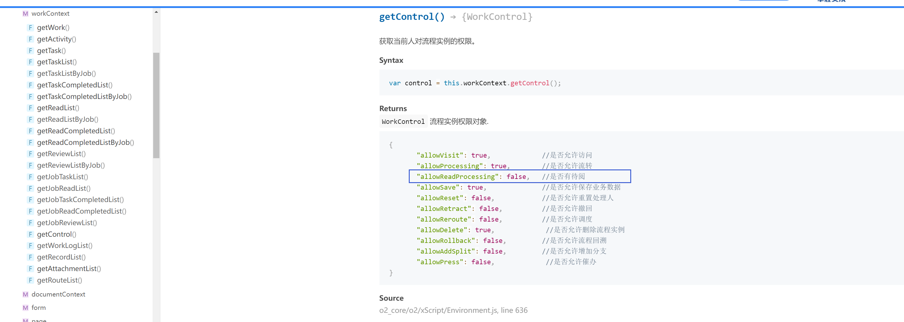Click the F icon beside getRouteList()
This screenshot has height=322, width=904.
point(31,280)
